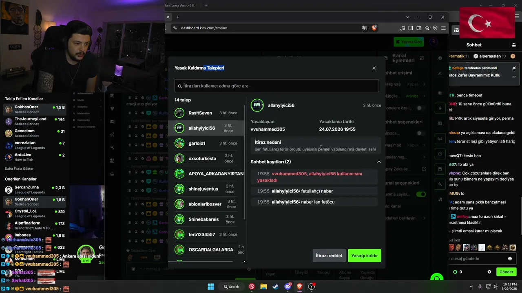Unpin the pinned chat message

514,68
